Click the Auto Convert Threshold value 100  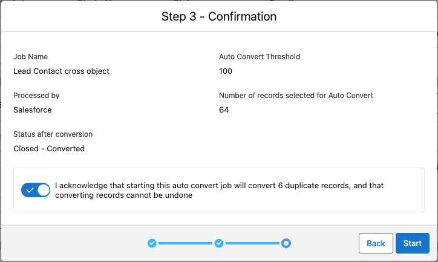226,71
